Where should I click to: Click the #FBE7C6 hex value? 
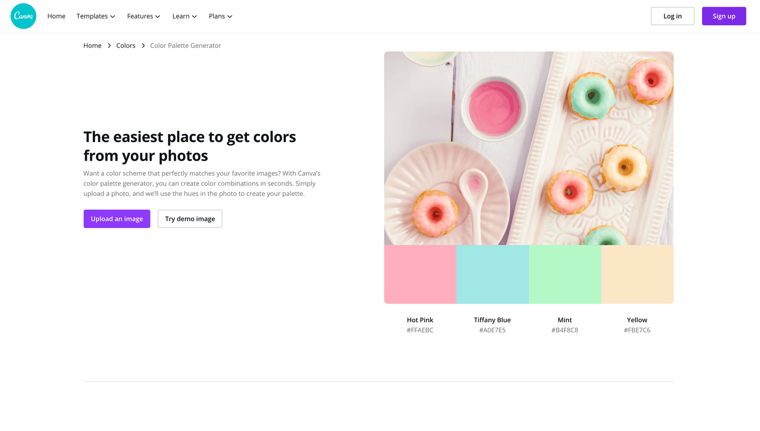637,330
